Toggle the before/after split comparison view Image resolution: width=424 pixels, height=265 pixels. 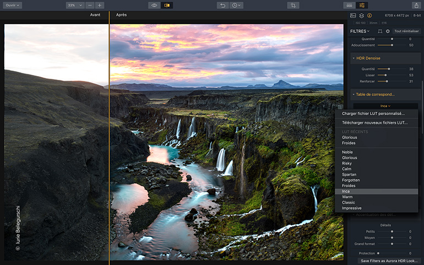click(x=167, y=5)
